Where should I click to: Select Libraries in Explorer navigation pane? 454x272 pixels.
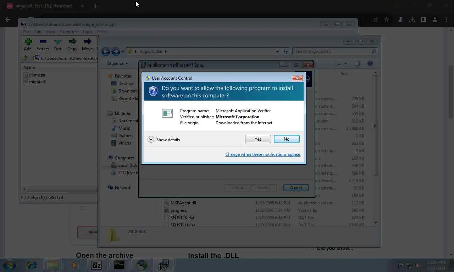coord(123,113)
